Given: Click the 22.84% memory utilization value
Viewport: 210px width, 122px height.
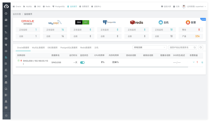Looking at the screenshot, I should (115, 62).
